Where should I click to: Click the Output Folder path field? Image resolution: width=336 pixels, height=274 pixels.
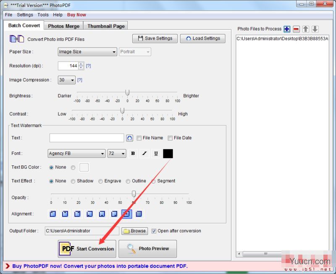click(82, 231)
